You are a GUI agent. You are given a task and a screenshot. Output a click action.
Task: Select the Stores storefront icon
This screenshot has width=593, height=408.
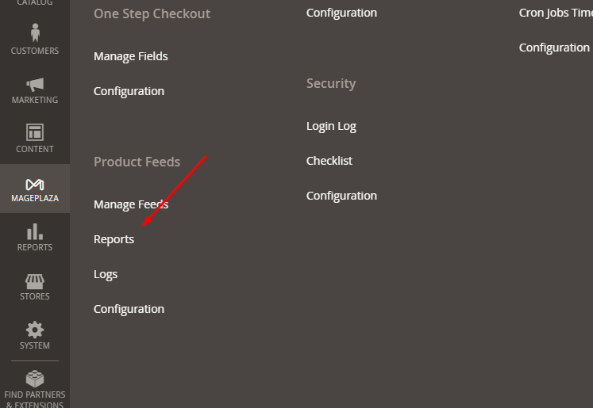click(34, 280)
